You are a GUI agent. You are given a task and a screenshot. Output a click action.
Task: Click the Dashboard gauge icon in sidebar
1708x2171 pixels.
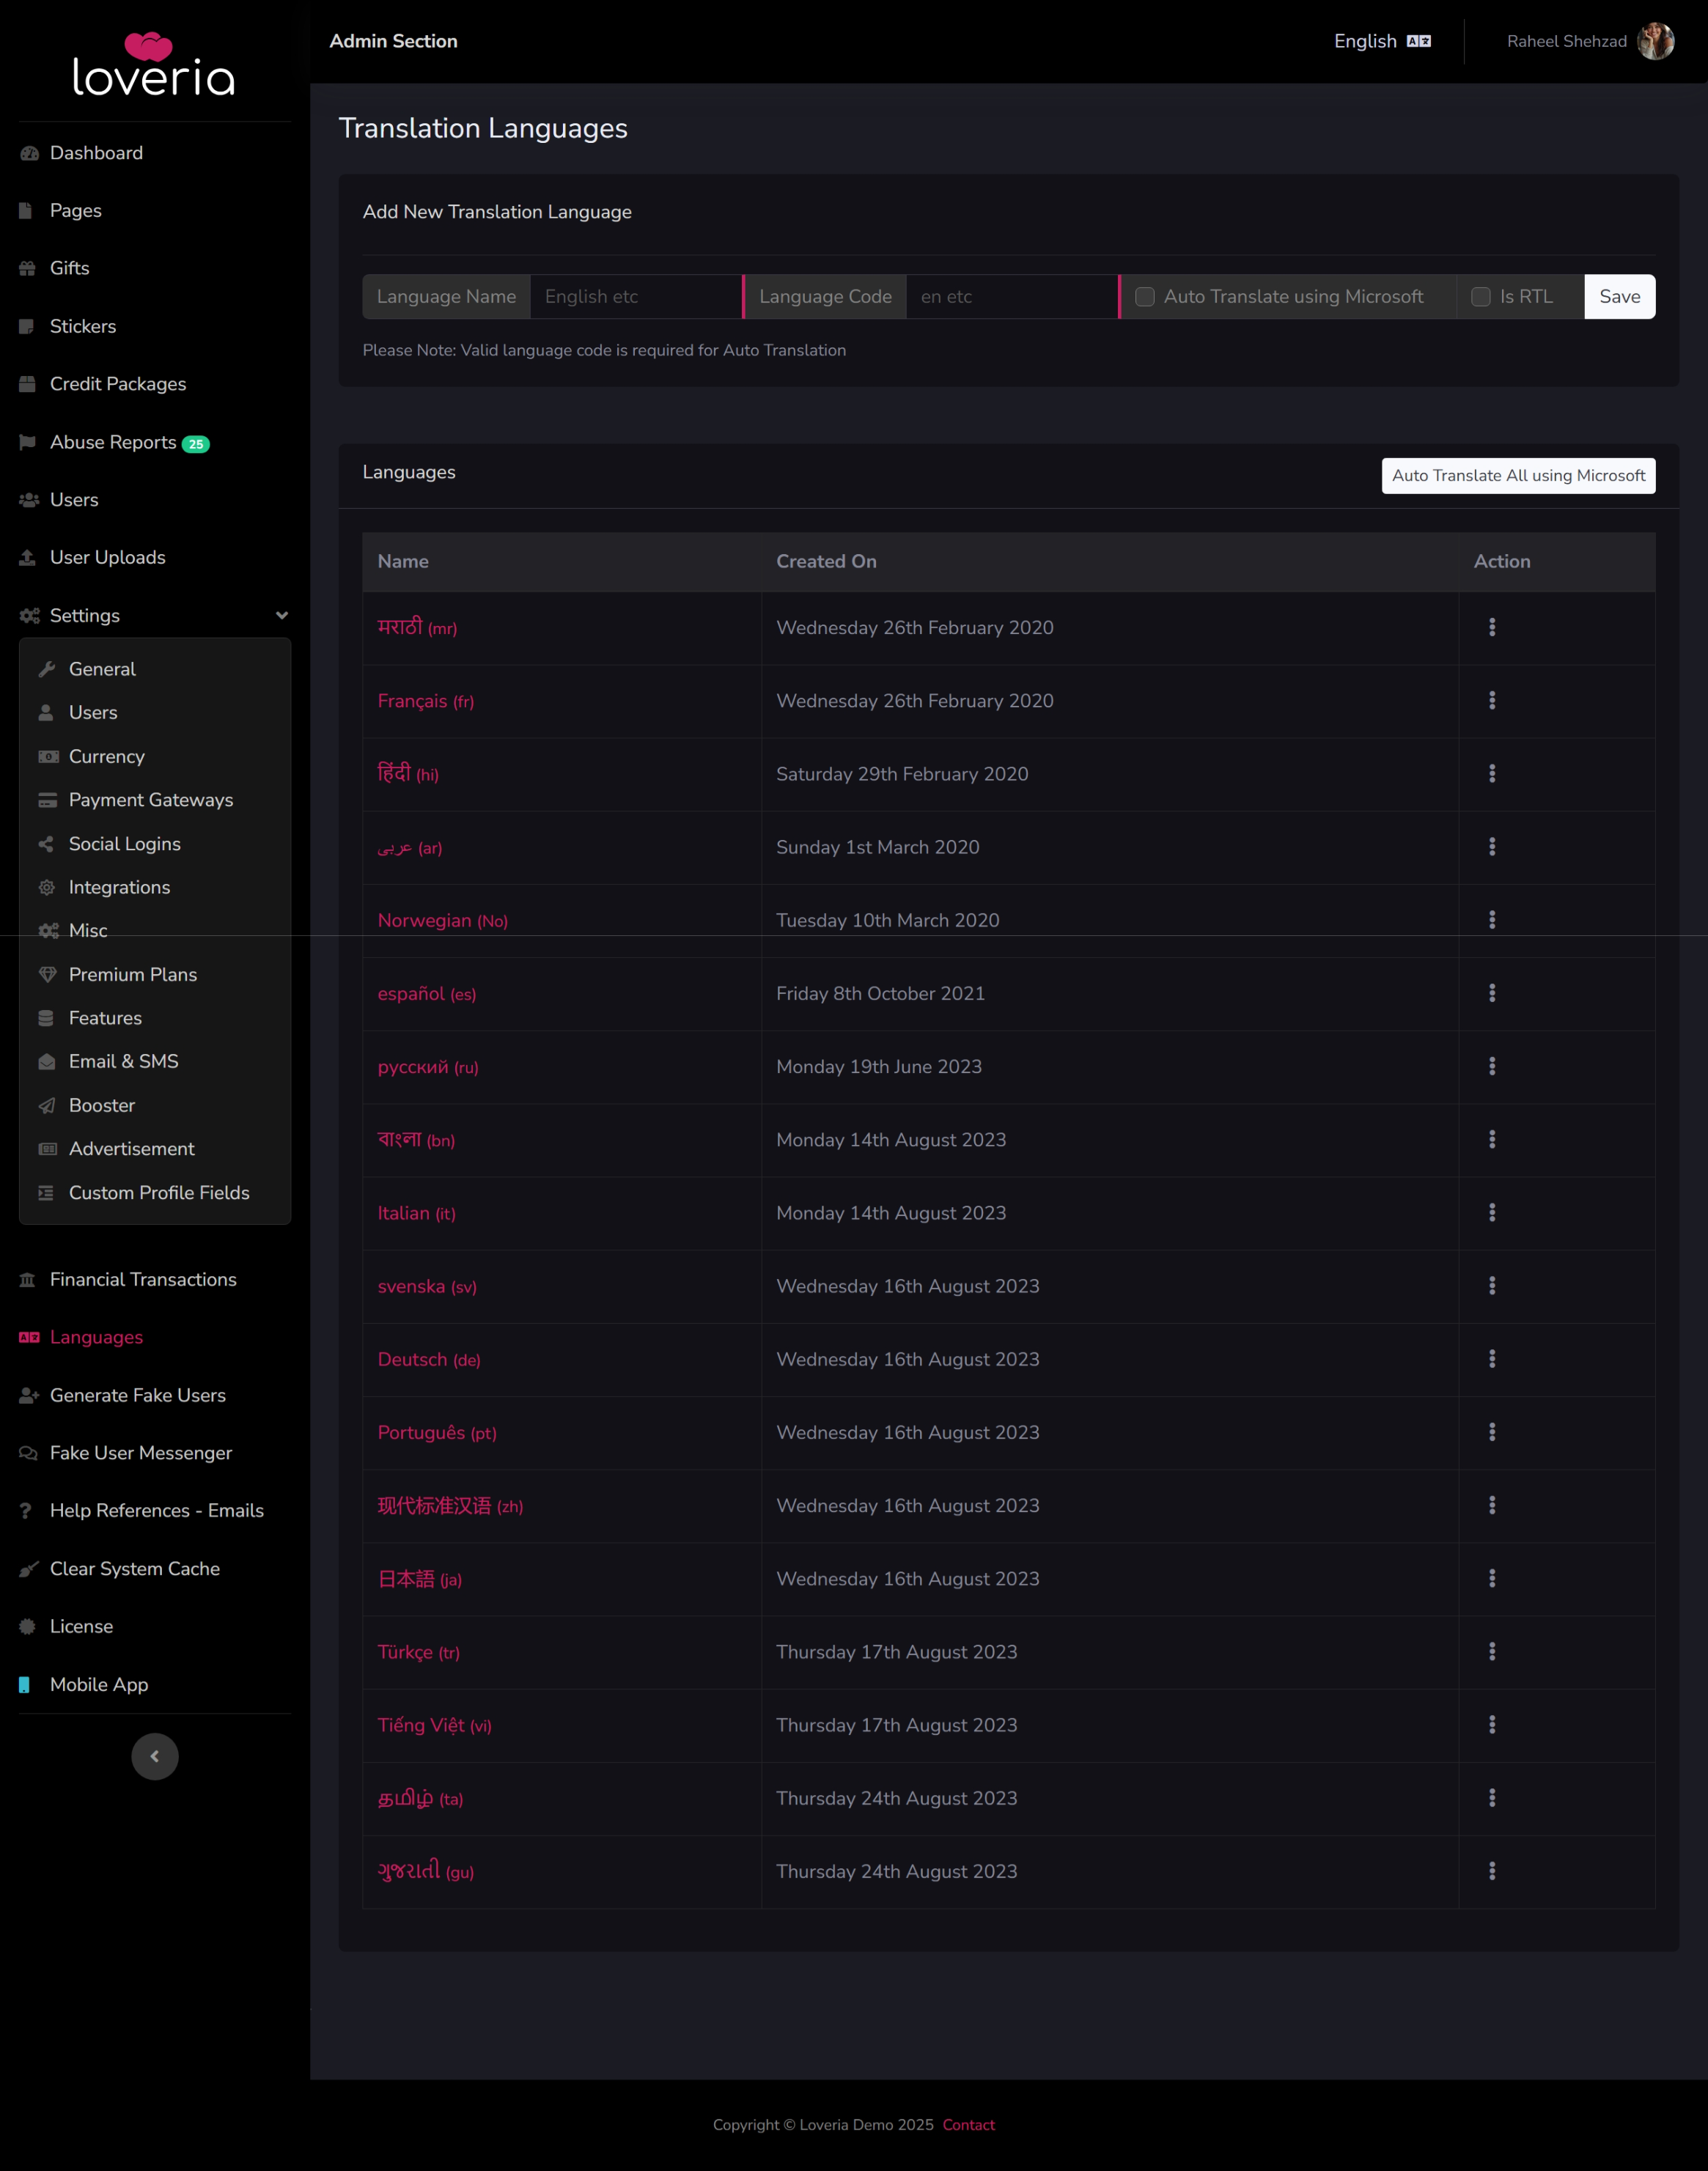[x=29, y=153]
